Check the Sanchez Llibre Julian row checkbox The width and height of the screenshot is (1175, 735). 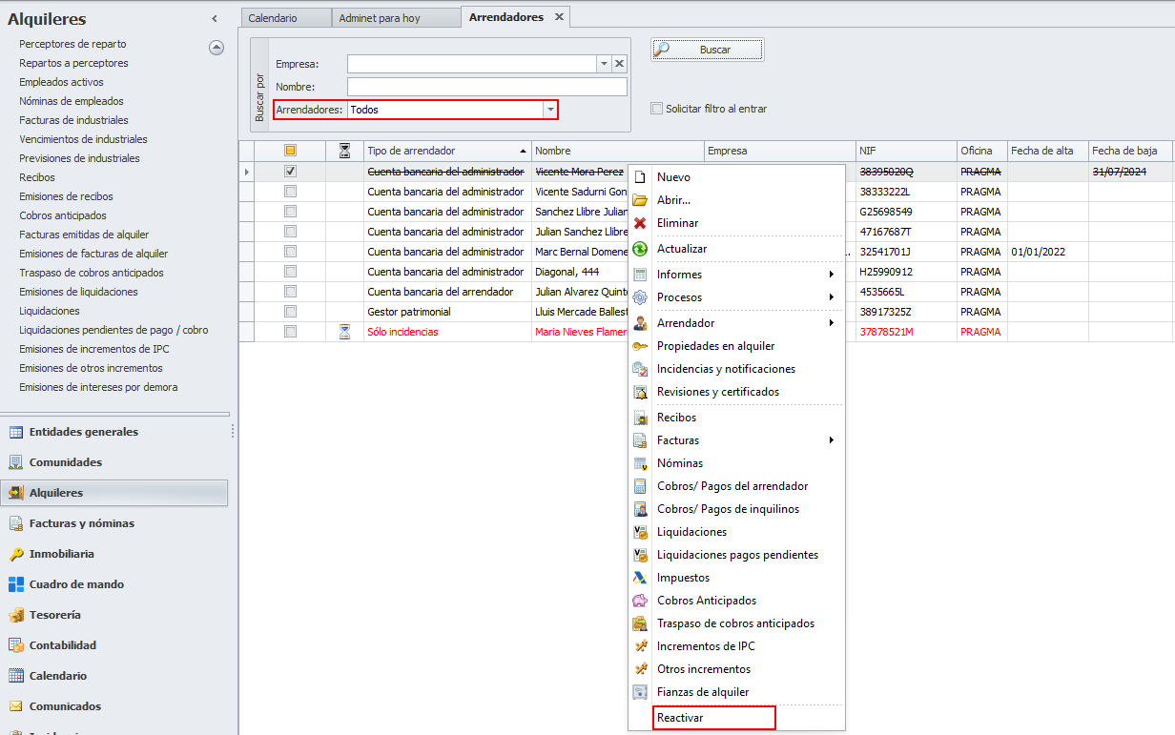pyautogui.click(x=290, y=212)
